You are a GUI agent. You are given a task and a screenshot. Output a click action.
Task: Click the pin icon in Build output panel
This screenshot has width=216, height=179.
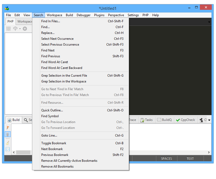(8, 128)
